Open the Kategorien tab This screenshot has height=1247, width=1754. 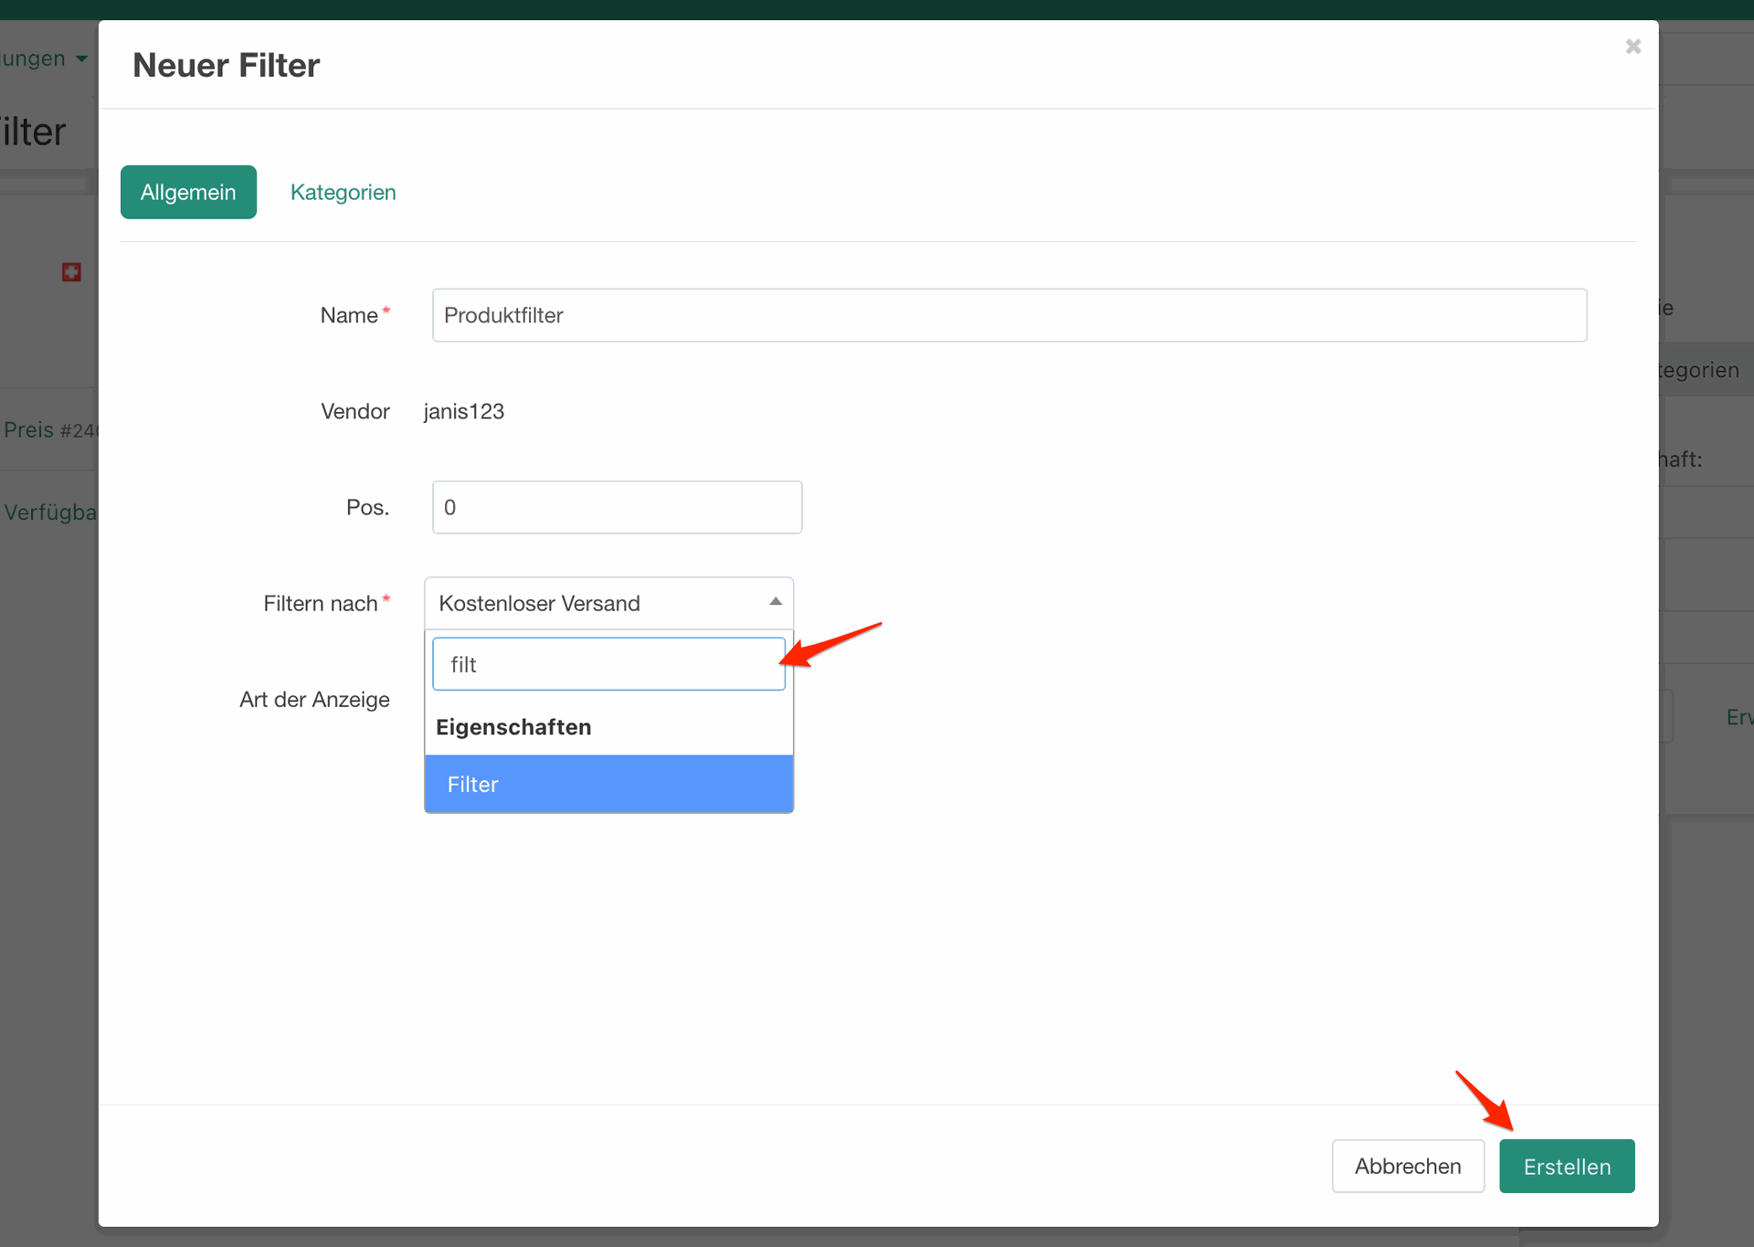coord(343,192)
